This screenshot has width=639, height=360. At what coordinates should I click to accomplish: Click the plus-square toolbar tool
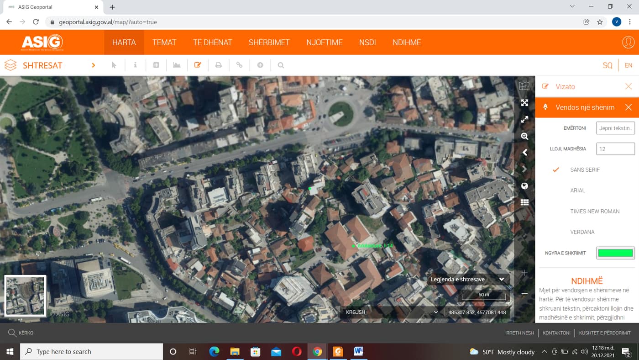pos(156,65)
